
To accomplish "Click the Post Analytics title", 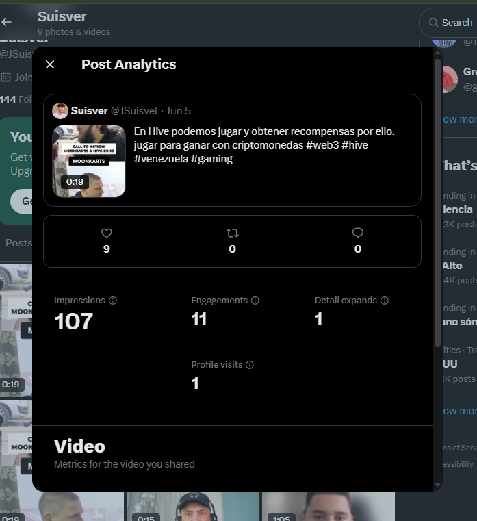I will (129, 64).
